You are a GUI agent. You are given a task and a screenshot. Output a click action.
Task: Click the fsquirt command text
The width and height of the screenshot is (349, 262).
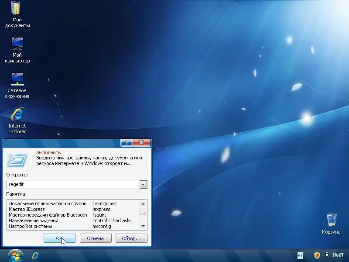99,215
